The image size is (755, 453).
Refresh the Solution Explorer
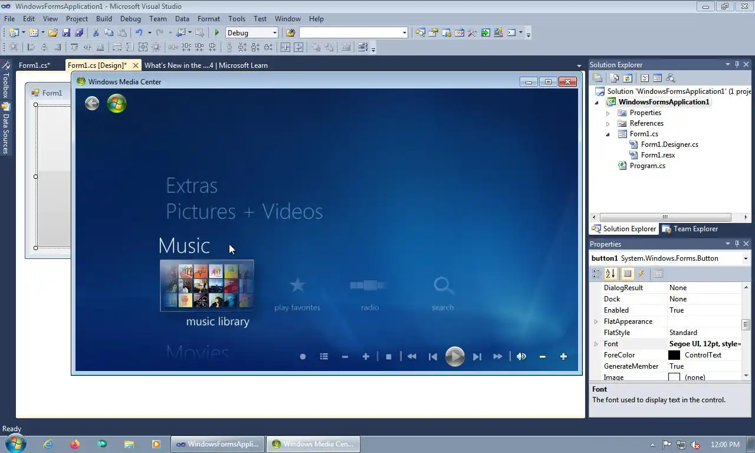tap(628, 78)
